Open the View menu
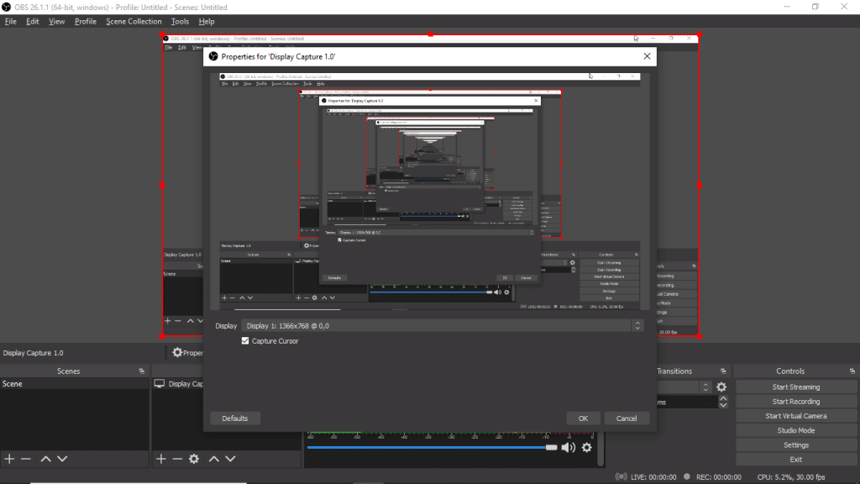Screen dimensions: 860x484 point(56,21)
